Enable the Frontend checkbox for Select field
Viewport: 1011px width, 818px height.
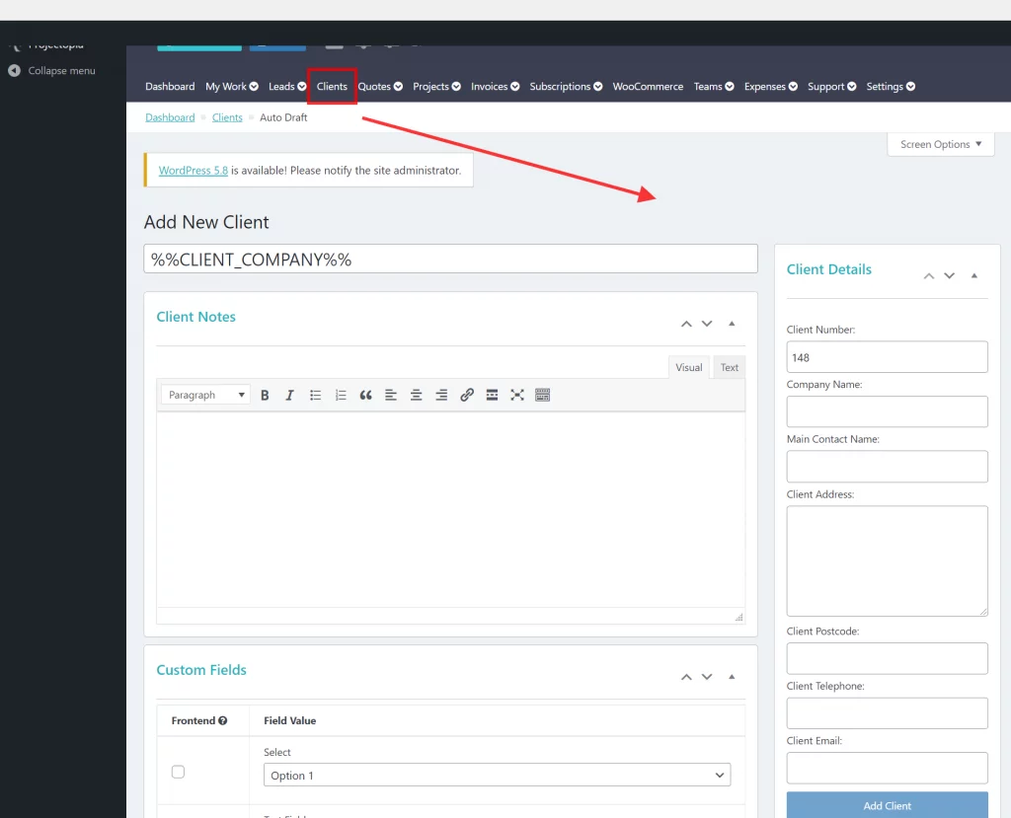[178, 772]
